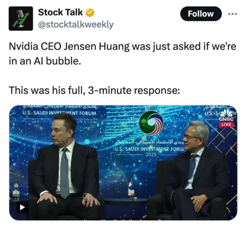Image resolution: width=245 pixels, height=231 pixels.
Task: Open the three-dot more options menu
Action: point(232,14)
